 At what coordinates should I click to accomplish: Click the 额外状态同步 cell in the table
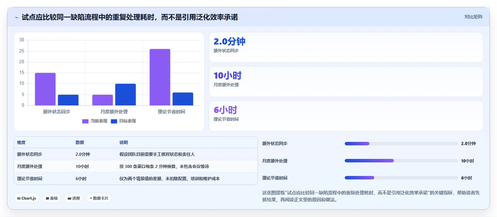pyautogui.click(x=30, y=154)
